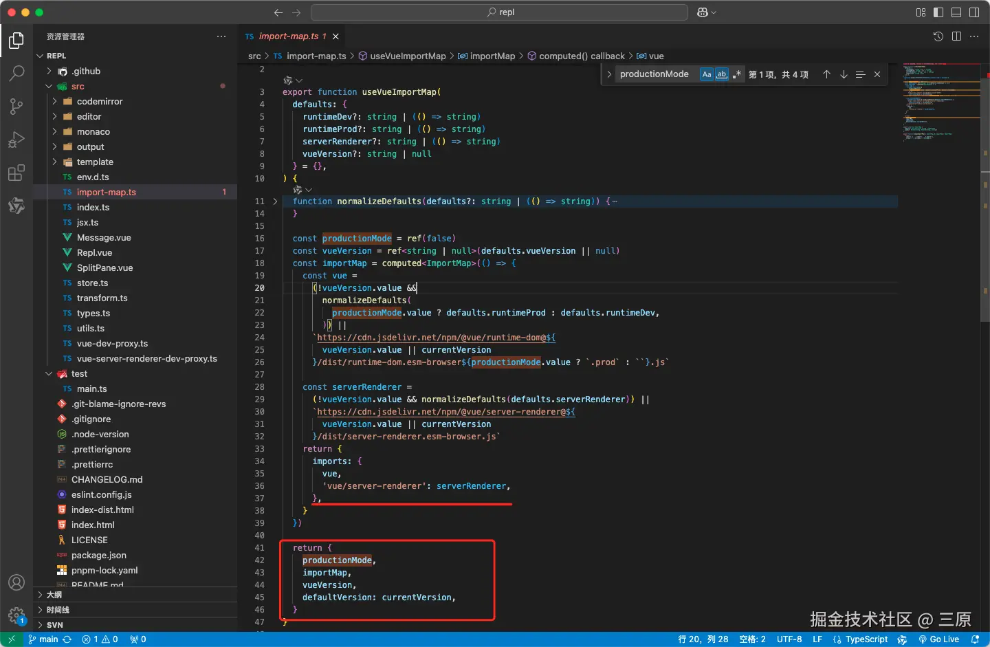Expand the find widget replace toggle
Image resolution: width=990 pixels, height=647 pixels.
click(x=609, y=74)
